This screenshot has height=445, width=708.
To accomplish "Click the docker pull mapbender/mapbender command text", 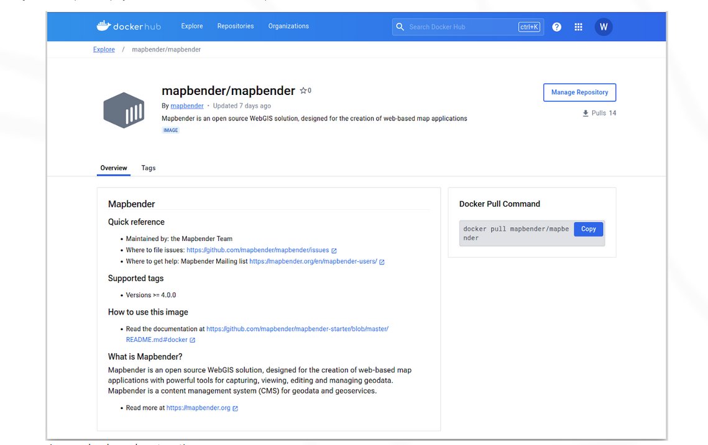I will 516,233.
